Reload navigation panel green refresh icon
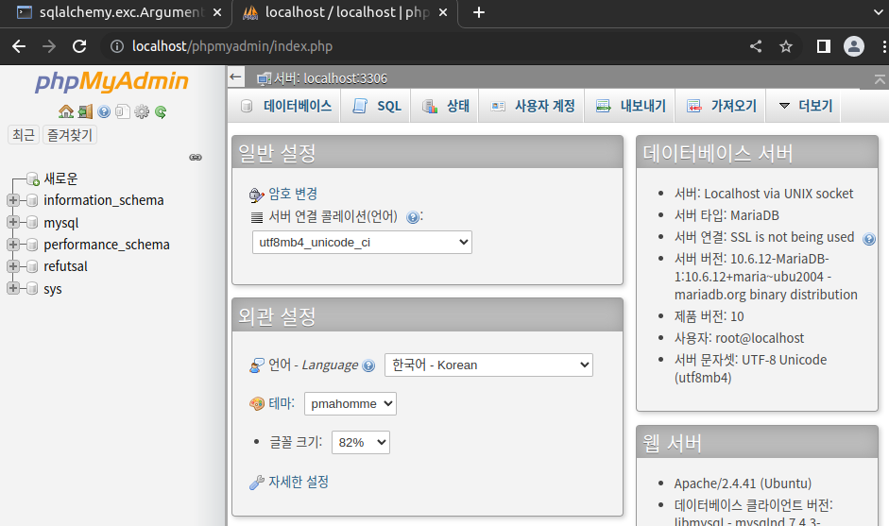 pos(161,111)
